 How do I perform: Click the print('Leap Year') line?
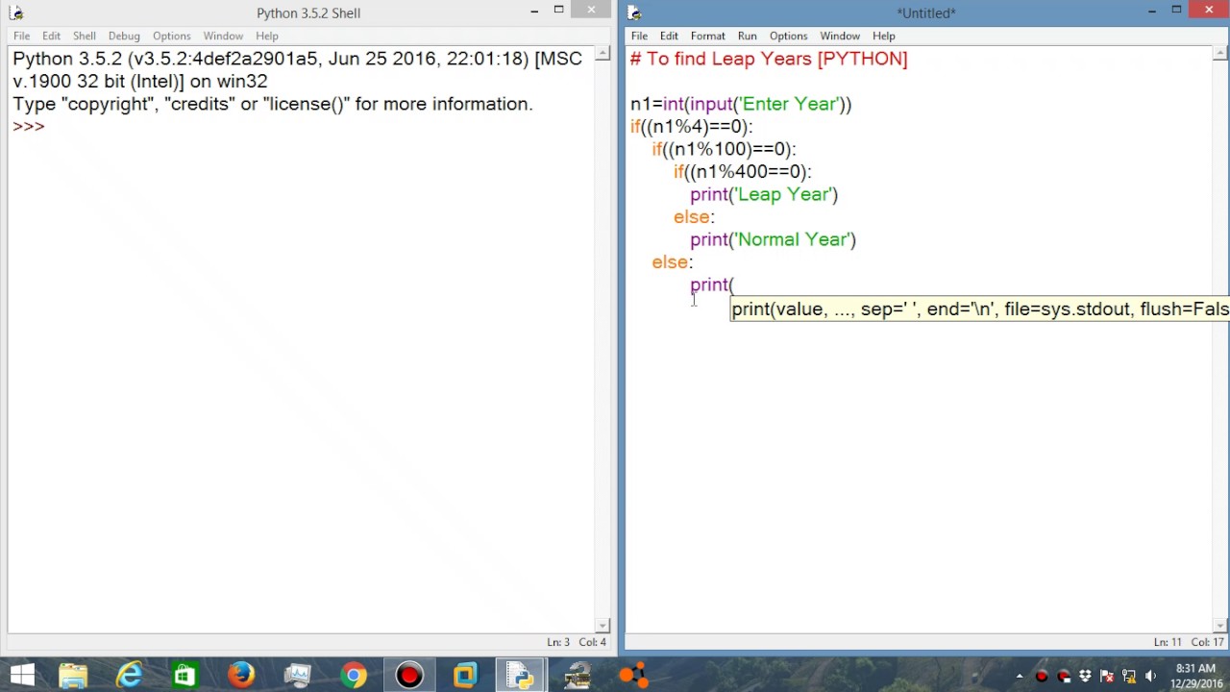(x=764, y=194)
